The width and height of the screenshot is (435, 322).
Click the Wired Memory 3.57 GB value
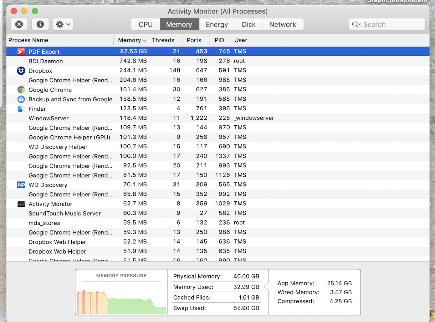(x=341, y=292)
